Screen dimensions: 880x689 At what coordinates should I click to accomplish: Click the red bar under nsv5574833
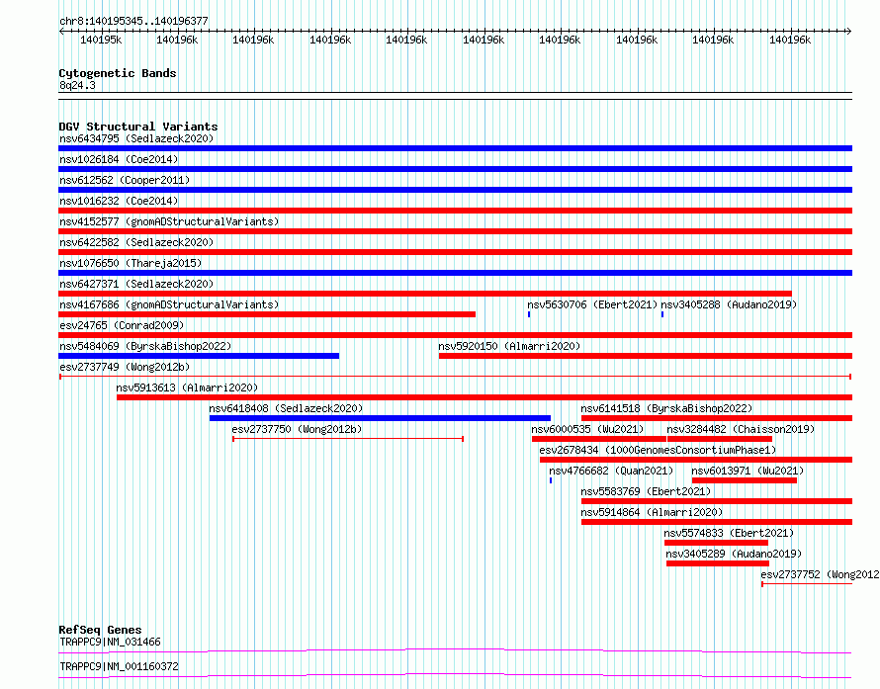[x=716, y=543]
